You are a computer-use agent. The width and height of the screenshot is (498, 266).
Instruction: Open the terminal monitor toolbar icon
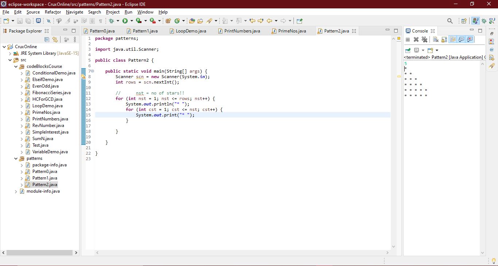(x=38, y=21)
